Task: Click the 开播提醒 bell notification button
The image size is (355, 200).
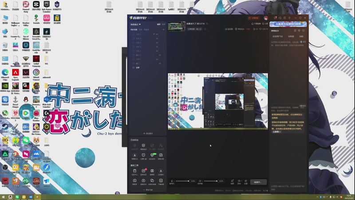Action: tap(256, 24)
